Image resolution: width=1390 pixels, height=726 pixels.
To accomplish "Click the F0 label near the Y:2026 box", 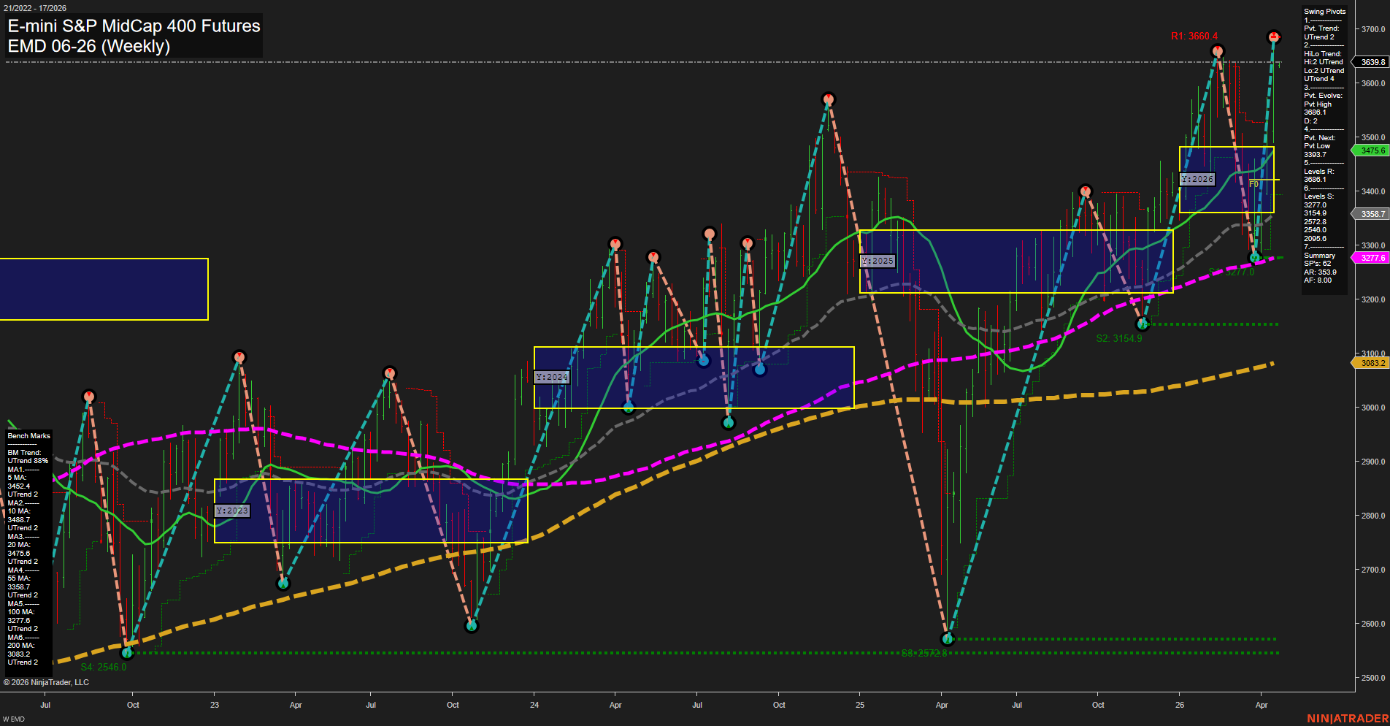I will 1253,185.
